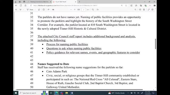Open the notification center icon
170x95 pixels.
tap(153, 93)
